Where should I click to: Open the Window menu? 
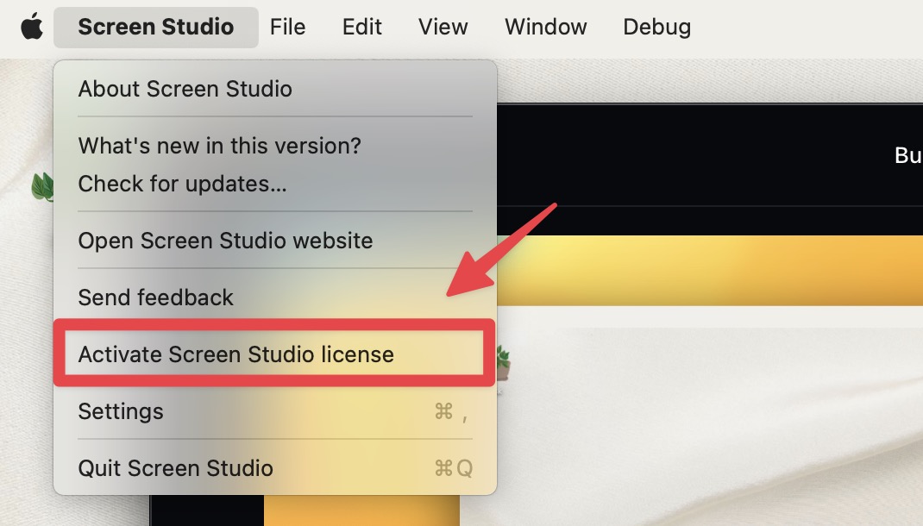point(546,27)
